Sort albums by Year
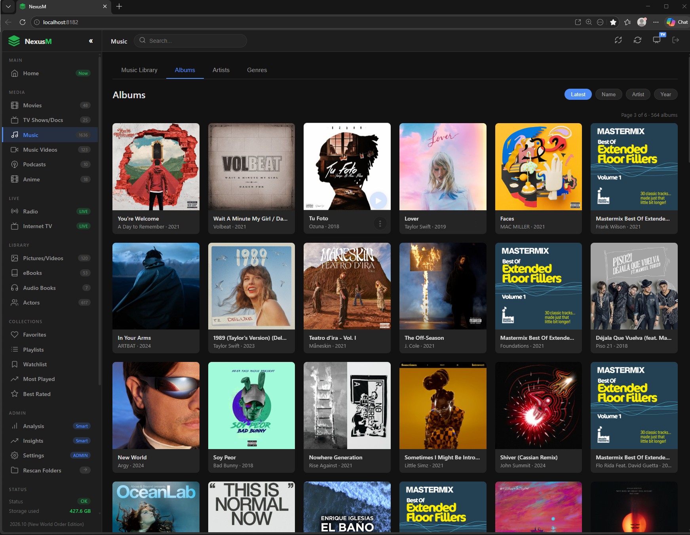This screenshot has width=690, height=535. (x=665, y=94)
